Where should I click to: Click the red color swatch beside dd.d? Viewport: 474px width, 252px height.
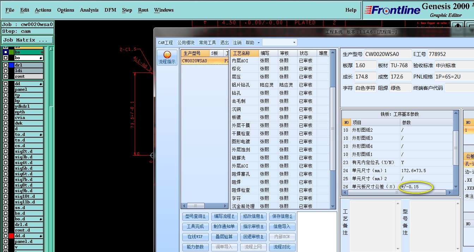(x=11, y=236)
